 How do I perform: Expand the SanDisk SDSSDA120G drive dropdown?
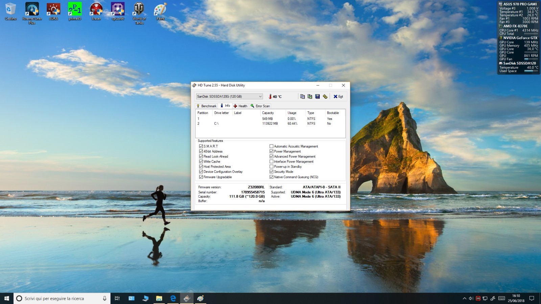(x=260, y=97)
